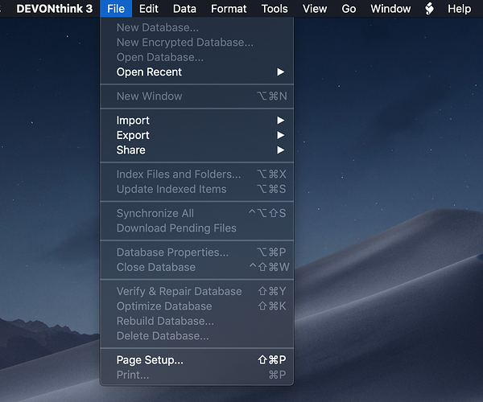Open the Edit menu
Image resolution: width=483 pixels, height=402 pixels.
(x=148, y=9)
